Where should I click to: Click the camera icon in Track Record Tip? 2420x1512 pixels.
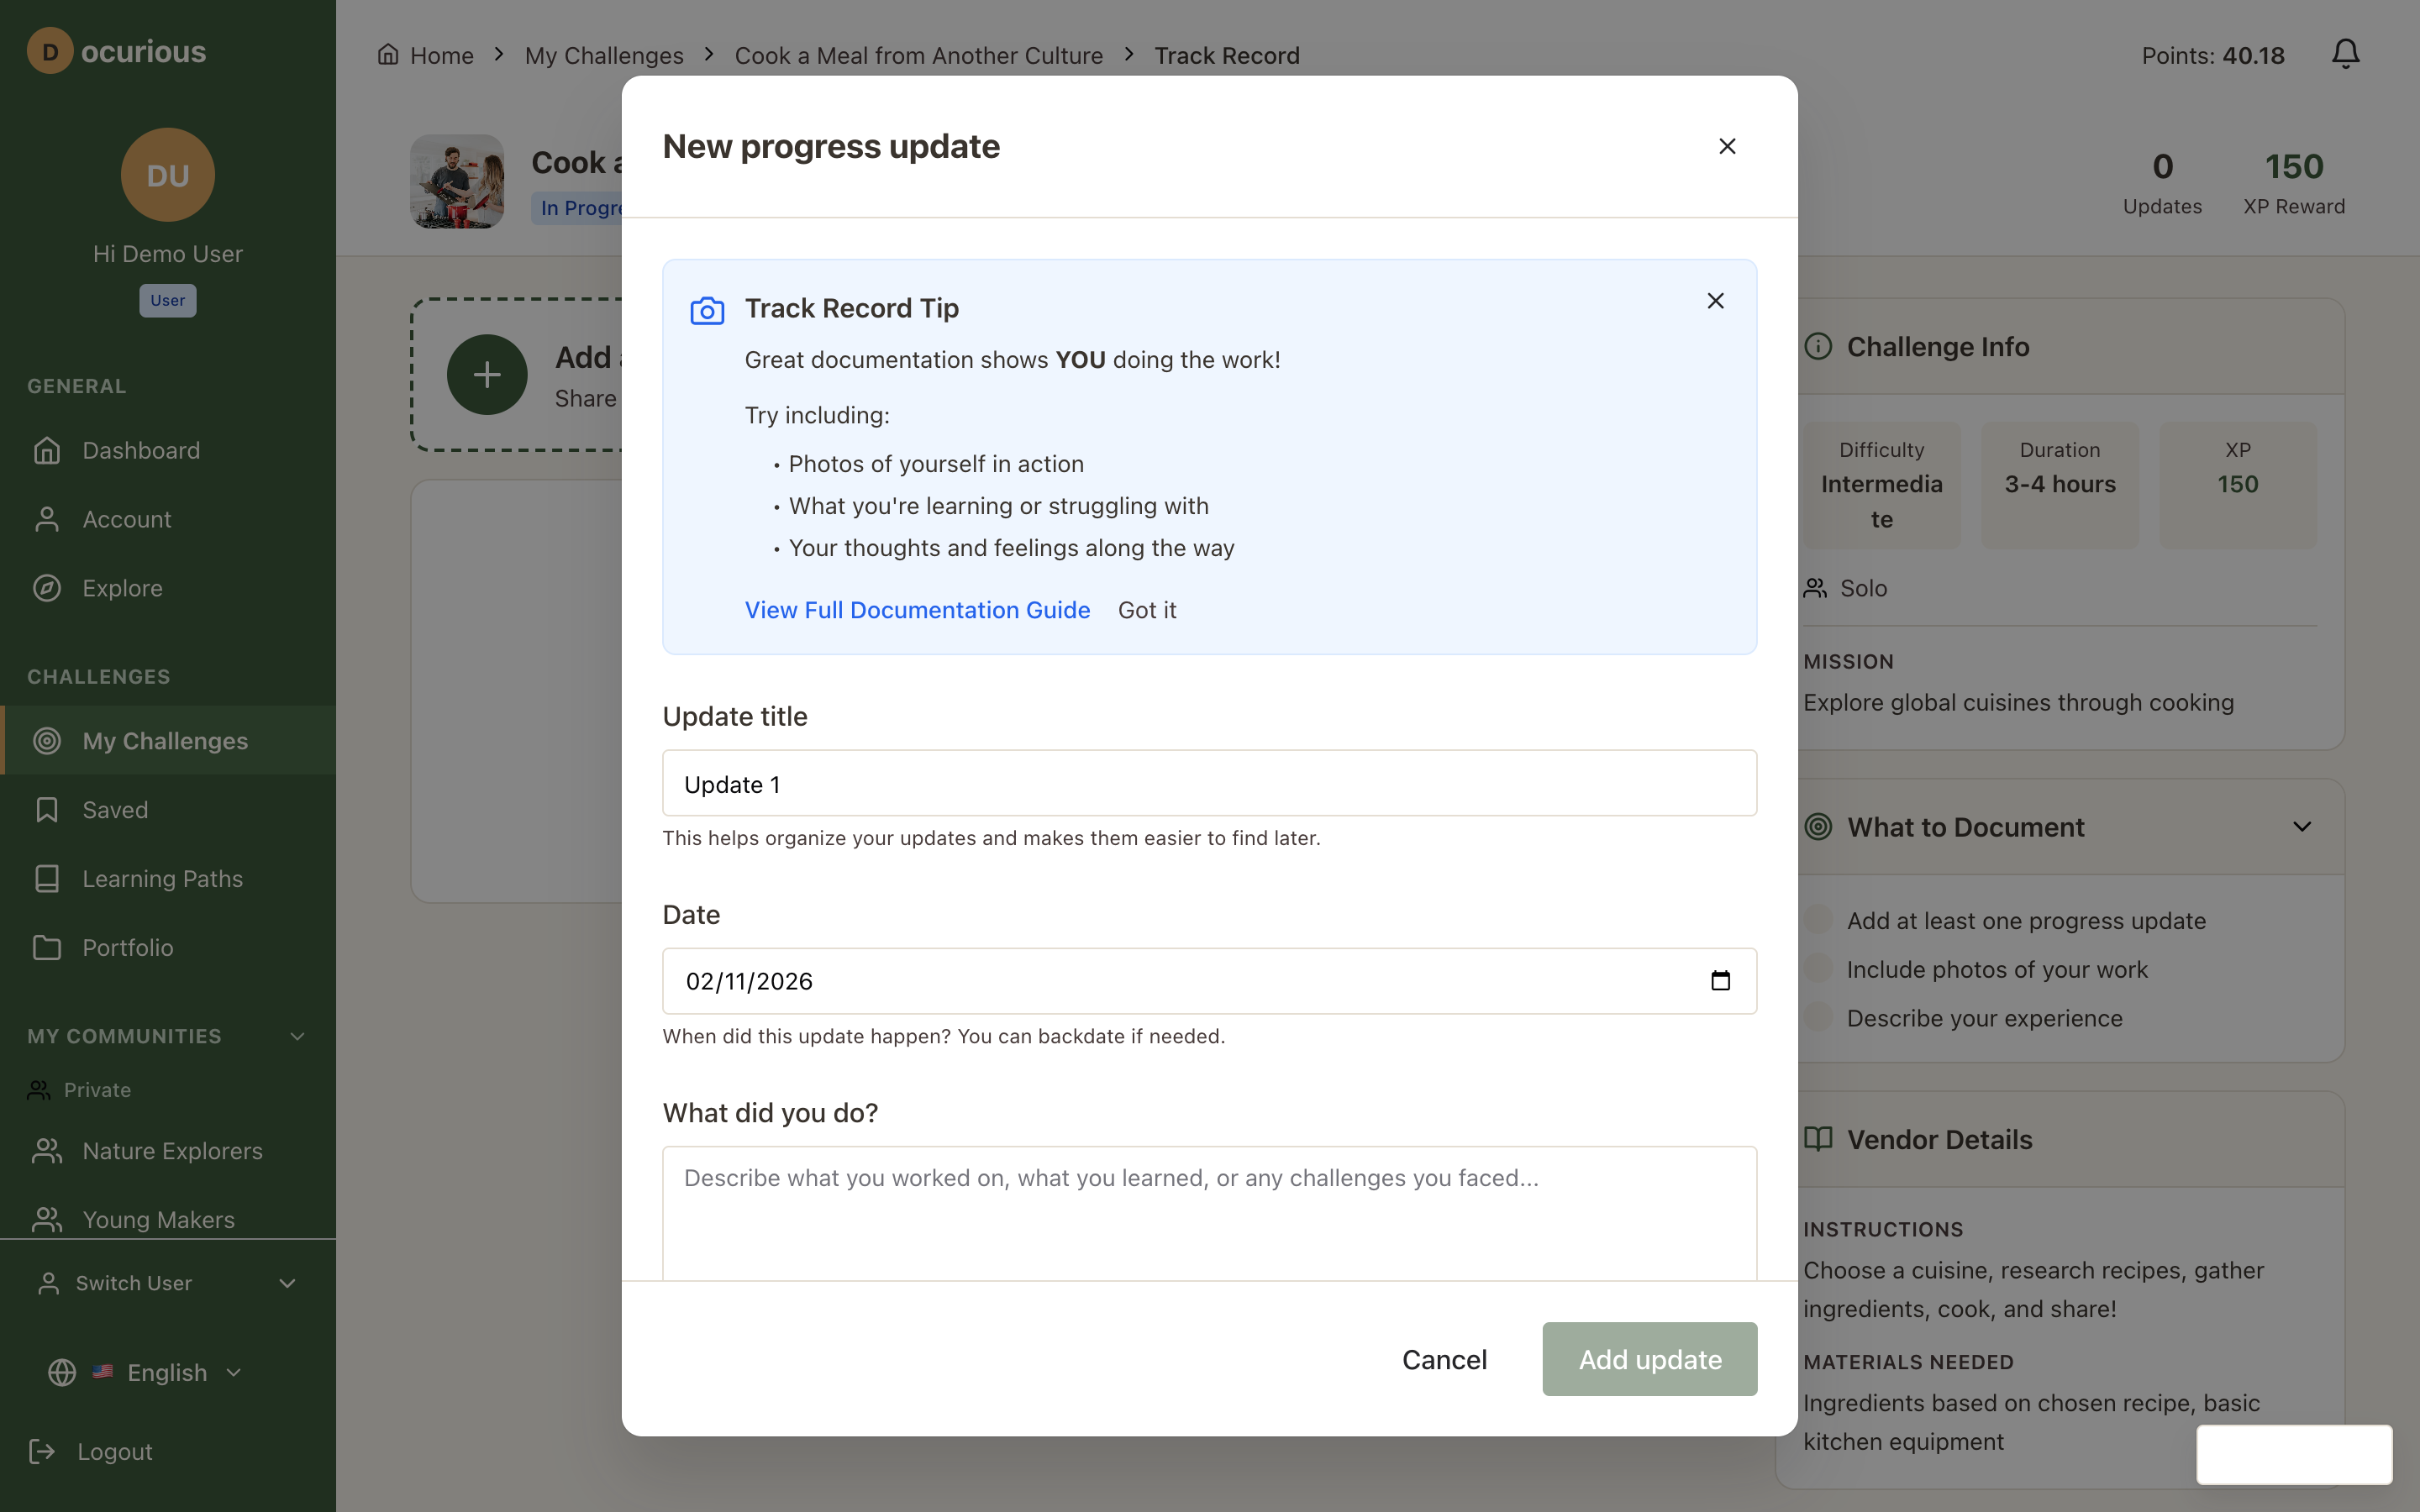point(708,310)
